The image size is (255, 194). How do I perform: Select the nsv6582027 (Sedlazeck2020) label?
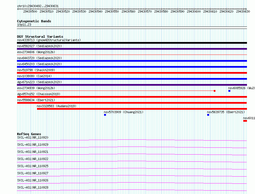(40, 46)
